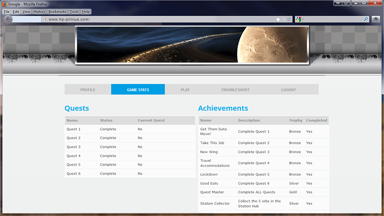The image size is (384, 216).
Task: Open the Bookmarks menu
Action: [57, 11]
